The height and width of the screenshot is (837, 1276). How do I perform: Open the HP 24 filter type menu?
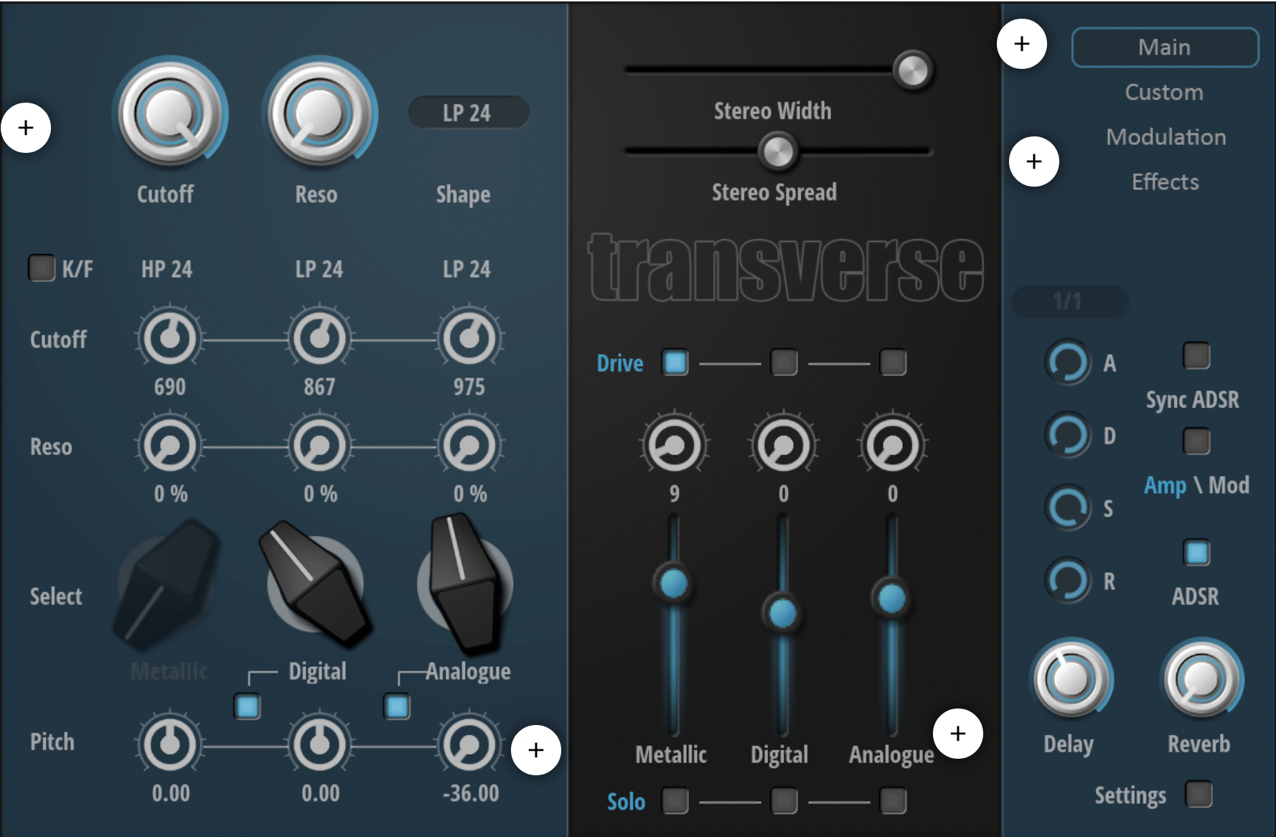pyautogui.click(x=166, y=269)
